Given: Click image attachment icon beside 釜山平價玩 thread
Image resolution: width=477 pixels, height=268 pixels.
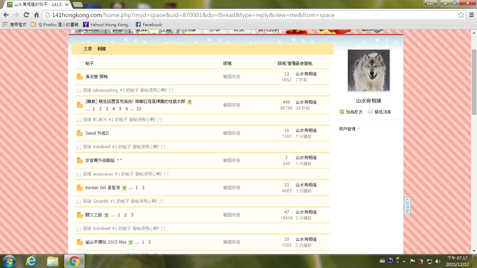Looking at the screenshot, I should 130,243.
